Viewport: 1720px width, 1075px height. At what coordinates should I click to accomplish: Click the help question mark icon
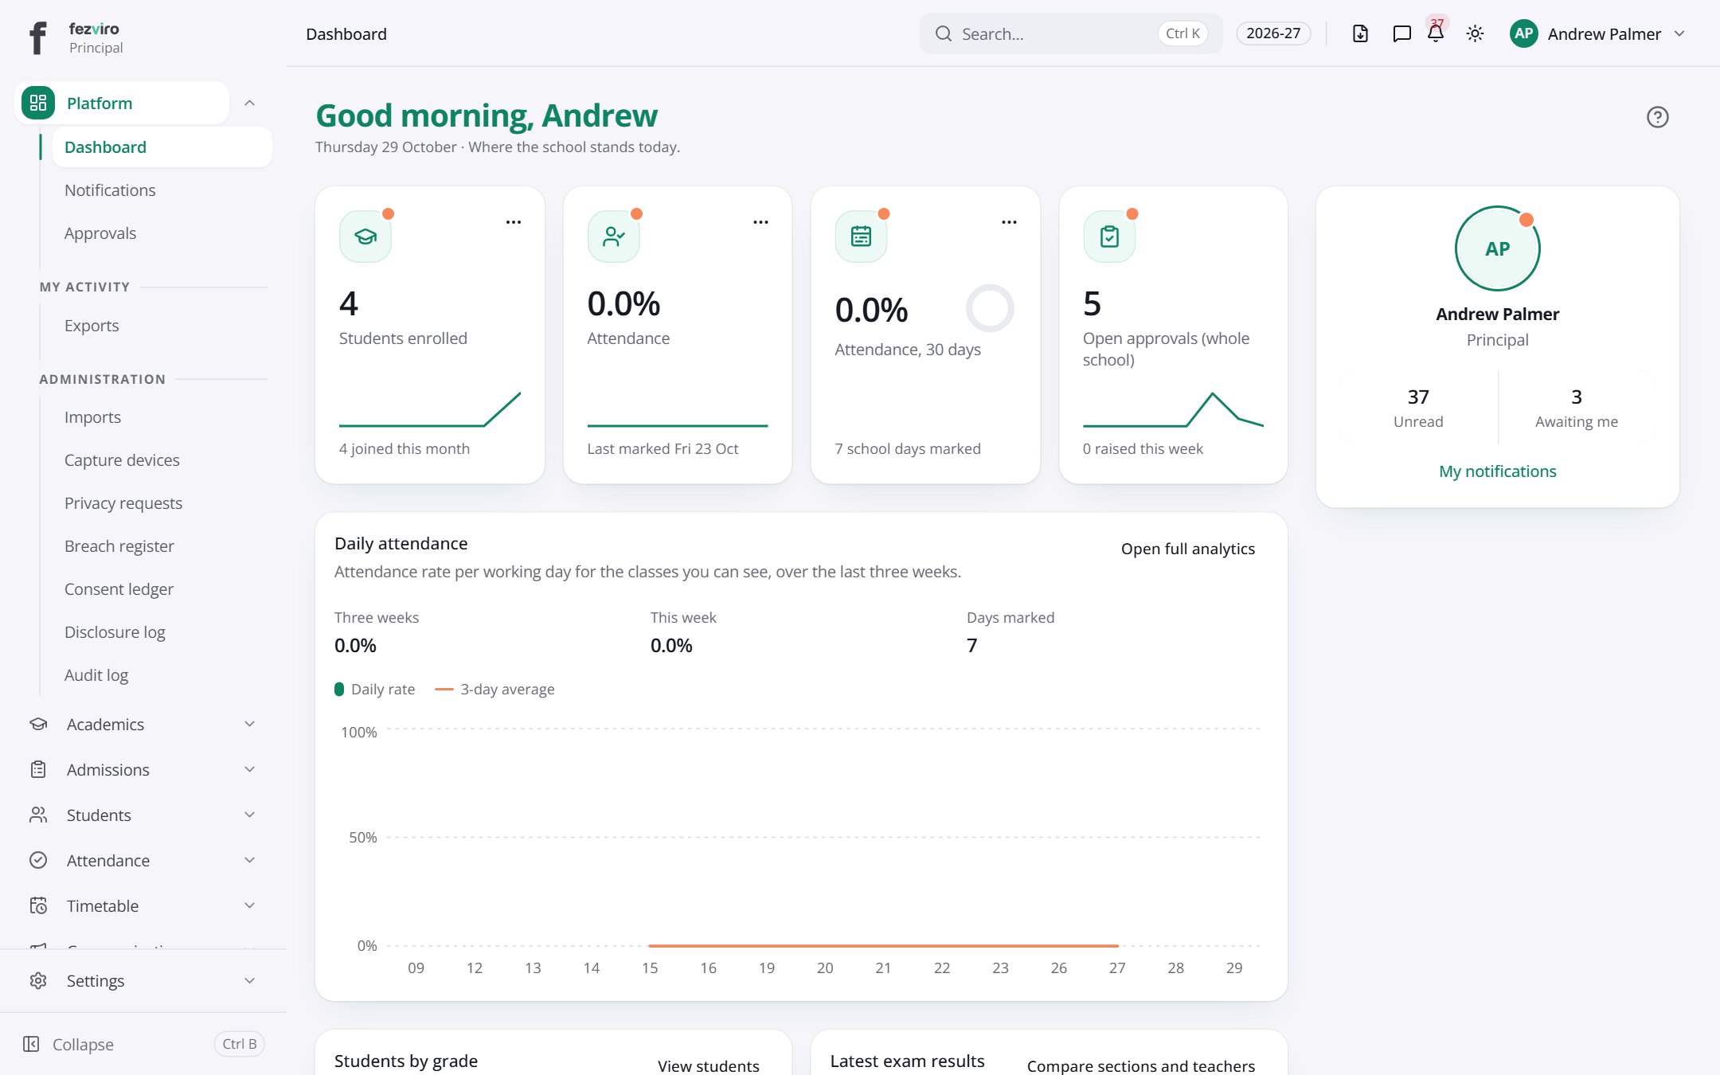coord(1657,117)
